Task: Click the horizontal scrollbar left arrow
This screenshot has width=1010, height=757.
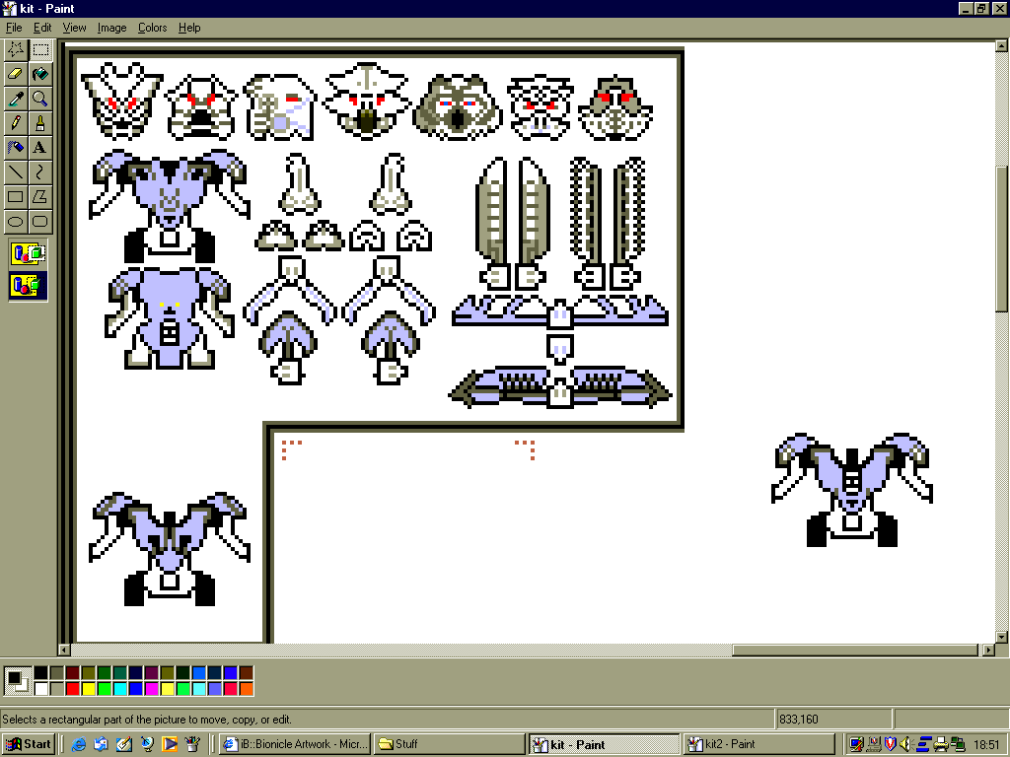Action: pos(64,651)
